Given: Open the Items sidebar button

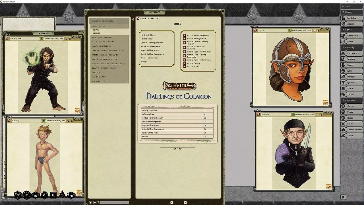Looking at the screenshot, I should coord(351,65).
